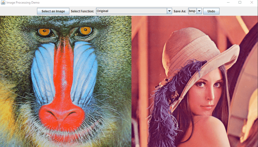Screen dimensions: 258x147
Task: Open the Save As format arrow
Action: 199,11
